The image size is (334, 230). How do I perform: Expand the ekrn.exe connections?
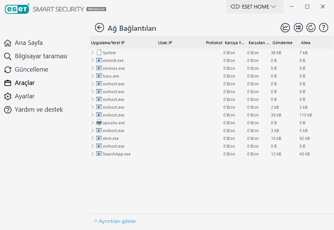click(x=92, y=138)
